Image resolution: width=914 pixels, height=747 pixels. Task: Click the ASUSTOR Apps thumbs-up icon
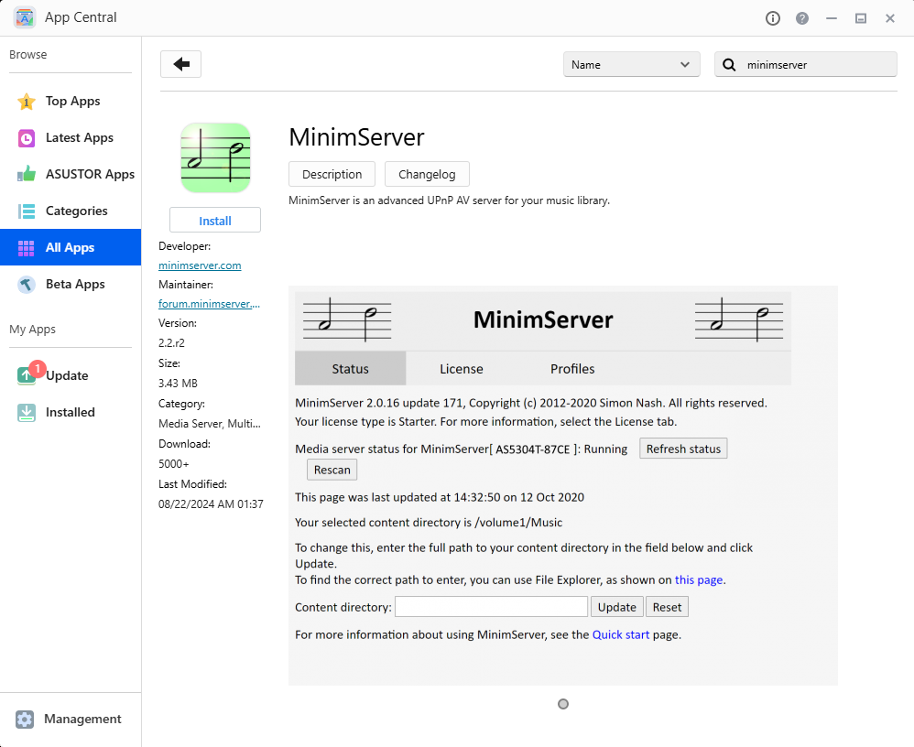click(x=27, y=174)
